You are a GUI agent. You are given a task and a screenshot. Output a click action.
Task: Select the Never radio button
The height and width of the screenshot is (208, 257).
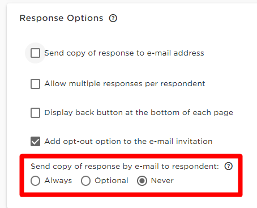pos(142,181)
